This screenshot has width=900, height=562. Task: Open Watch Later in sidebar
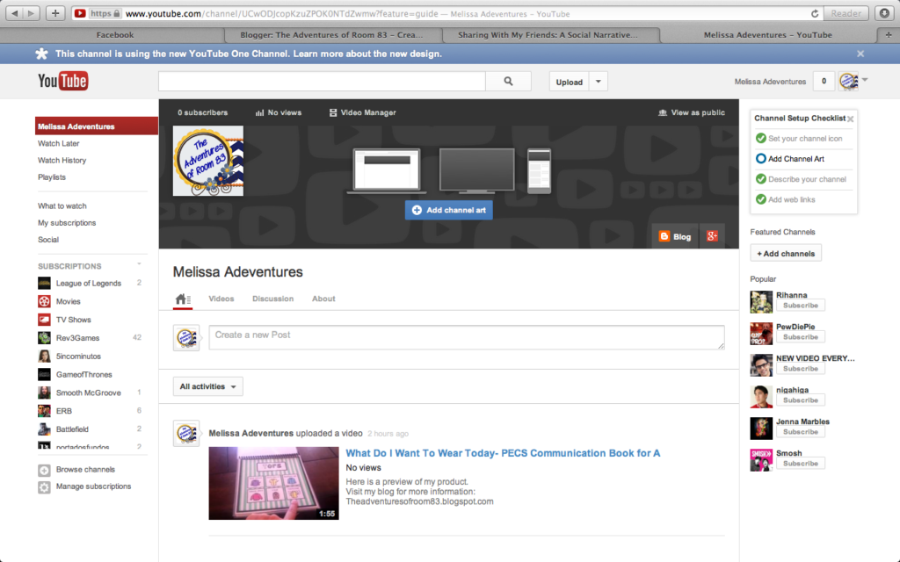59,143
